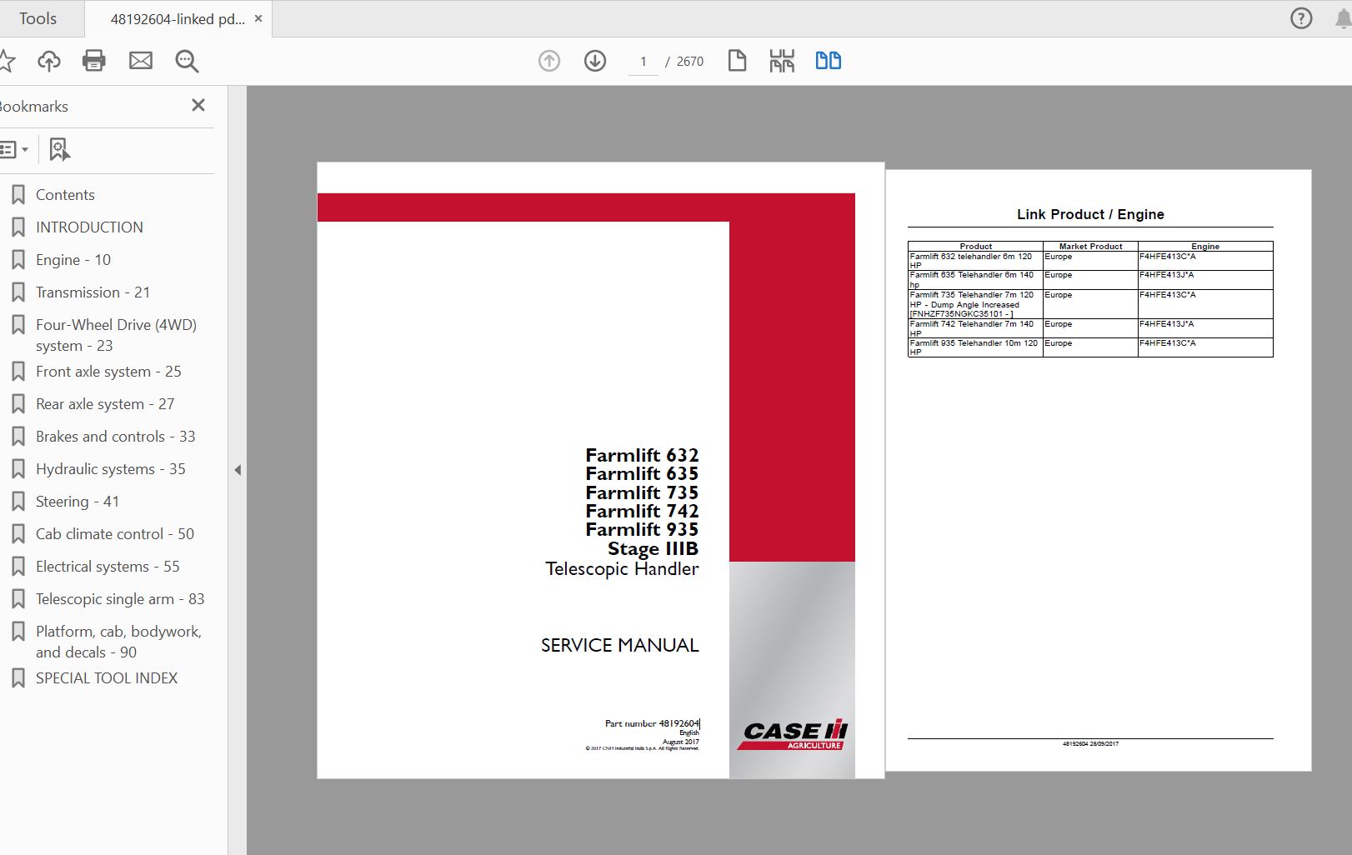The image size is (1352, 855).
Task: Click the bookmark icon beside Cab climate control - 50
Action: (x=18, y=534)
